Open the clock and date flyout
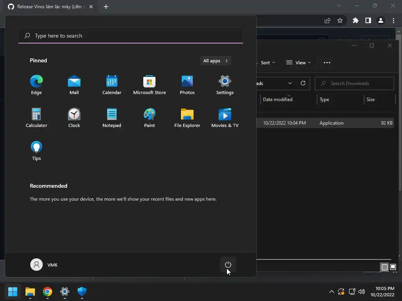Viewport: 402px width, 301px height. pos(382,292)
